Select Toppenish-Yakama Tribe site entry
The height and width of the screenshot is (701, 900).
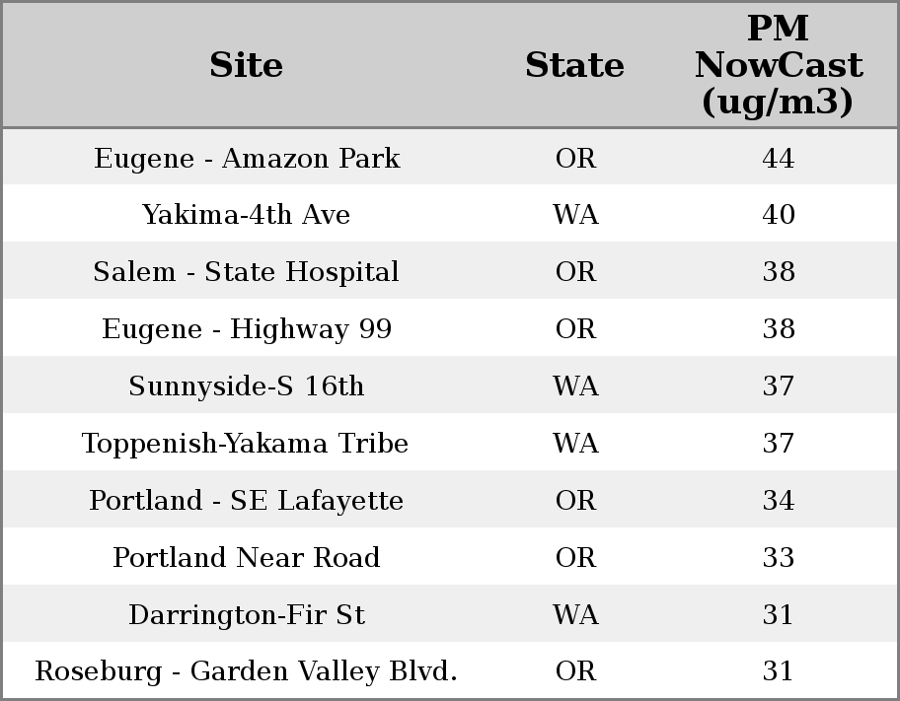pyautogui.click(x=245, y=444)
